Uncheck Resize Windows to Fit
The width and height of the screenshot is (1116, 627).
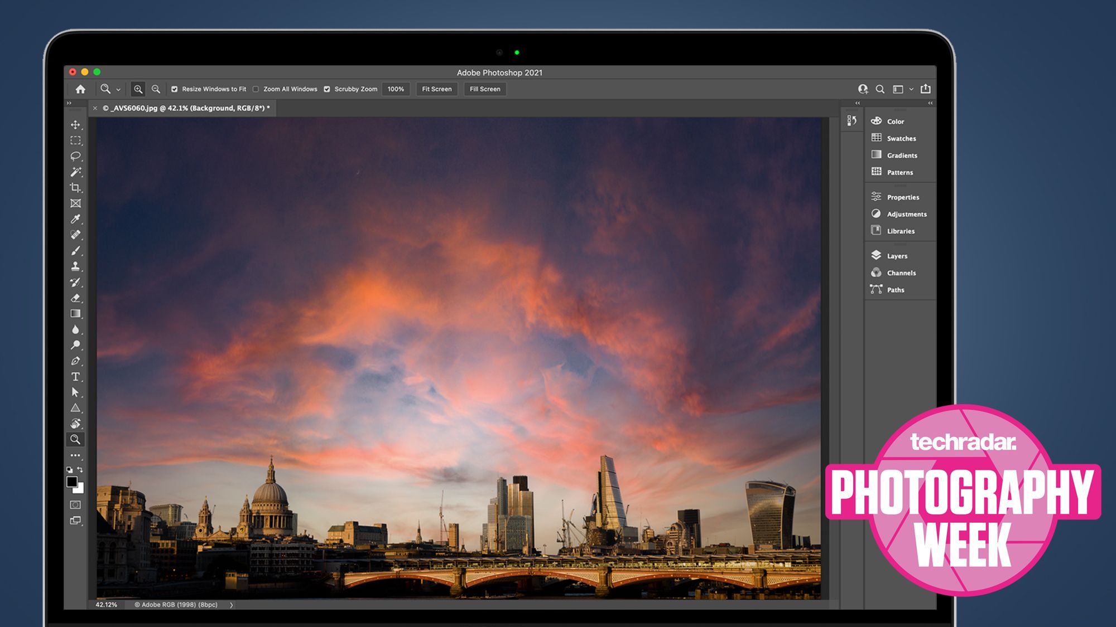(175, 89)
